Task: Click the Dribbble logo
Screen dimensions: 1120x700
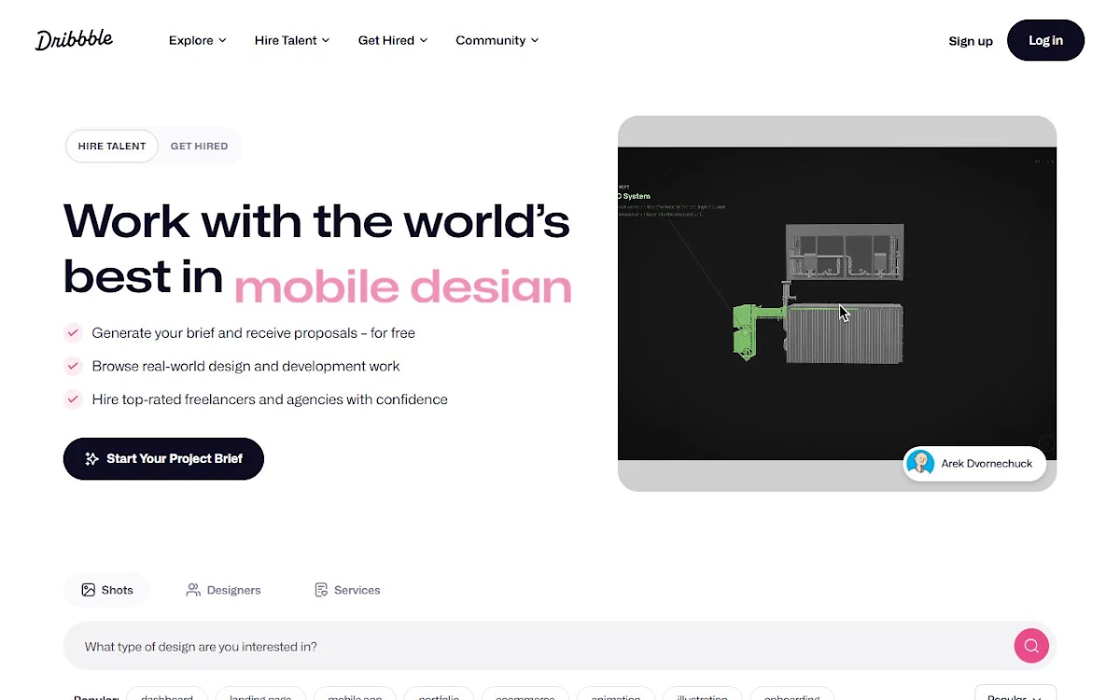Action: tap(74, 40)
